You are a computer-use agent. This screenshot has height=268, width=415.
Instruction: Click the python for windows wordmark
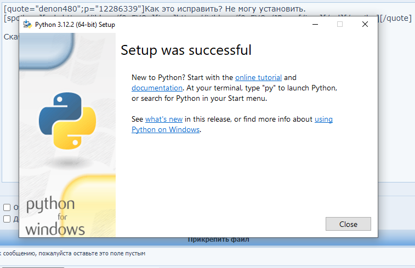[55, 217]
